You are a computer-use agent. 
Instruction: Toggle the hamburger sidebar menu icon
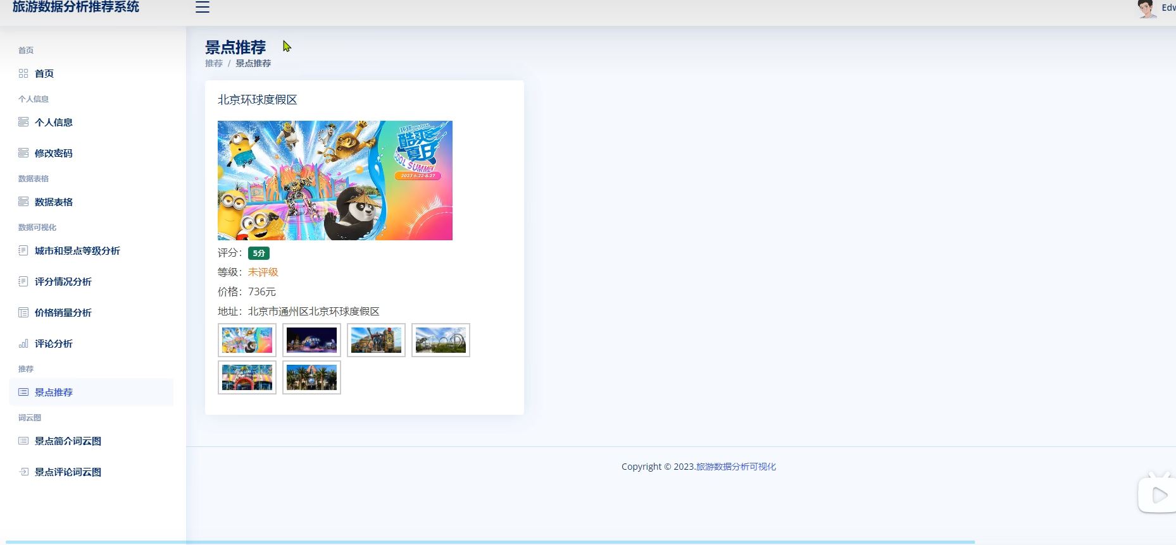click(x=203, y=8)
